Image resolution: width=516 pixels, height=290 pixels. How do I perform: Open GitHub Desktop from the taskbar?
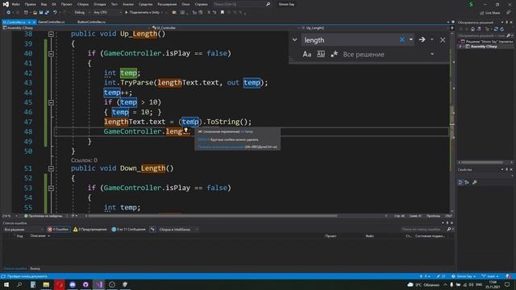point(85,284)
